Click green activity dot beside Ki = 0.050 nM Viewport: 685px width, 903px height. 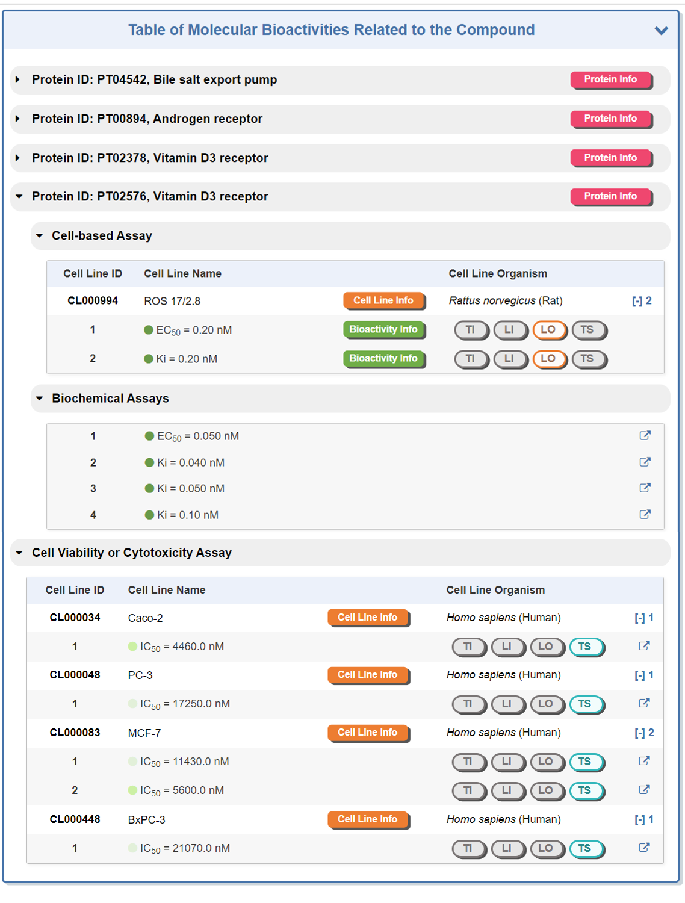[x=150, y=488]
